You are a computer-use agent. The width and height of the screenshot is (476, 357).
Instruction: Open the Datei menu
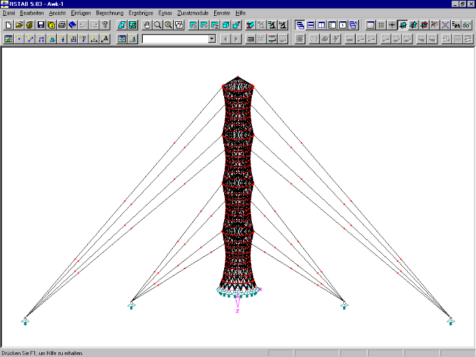[9, 13]
